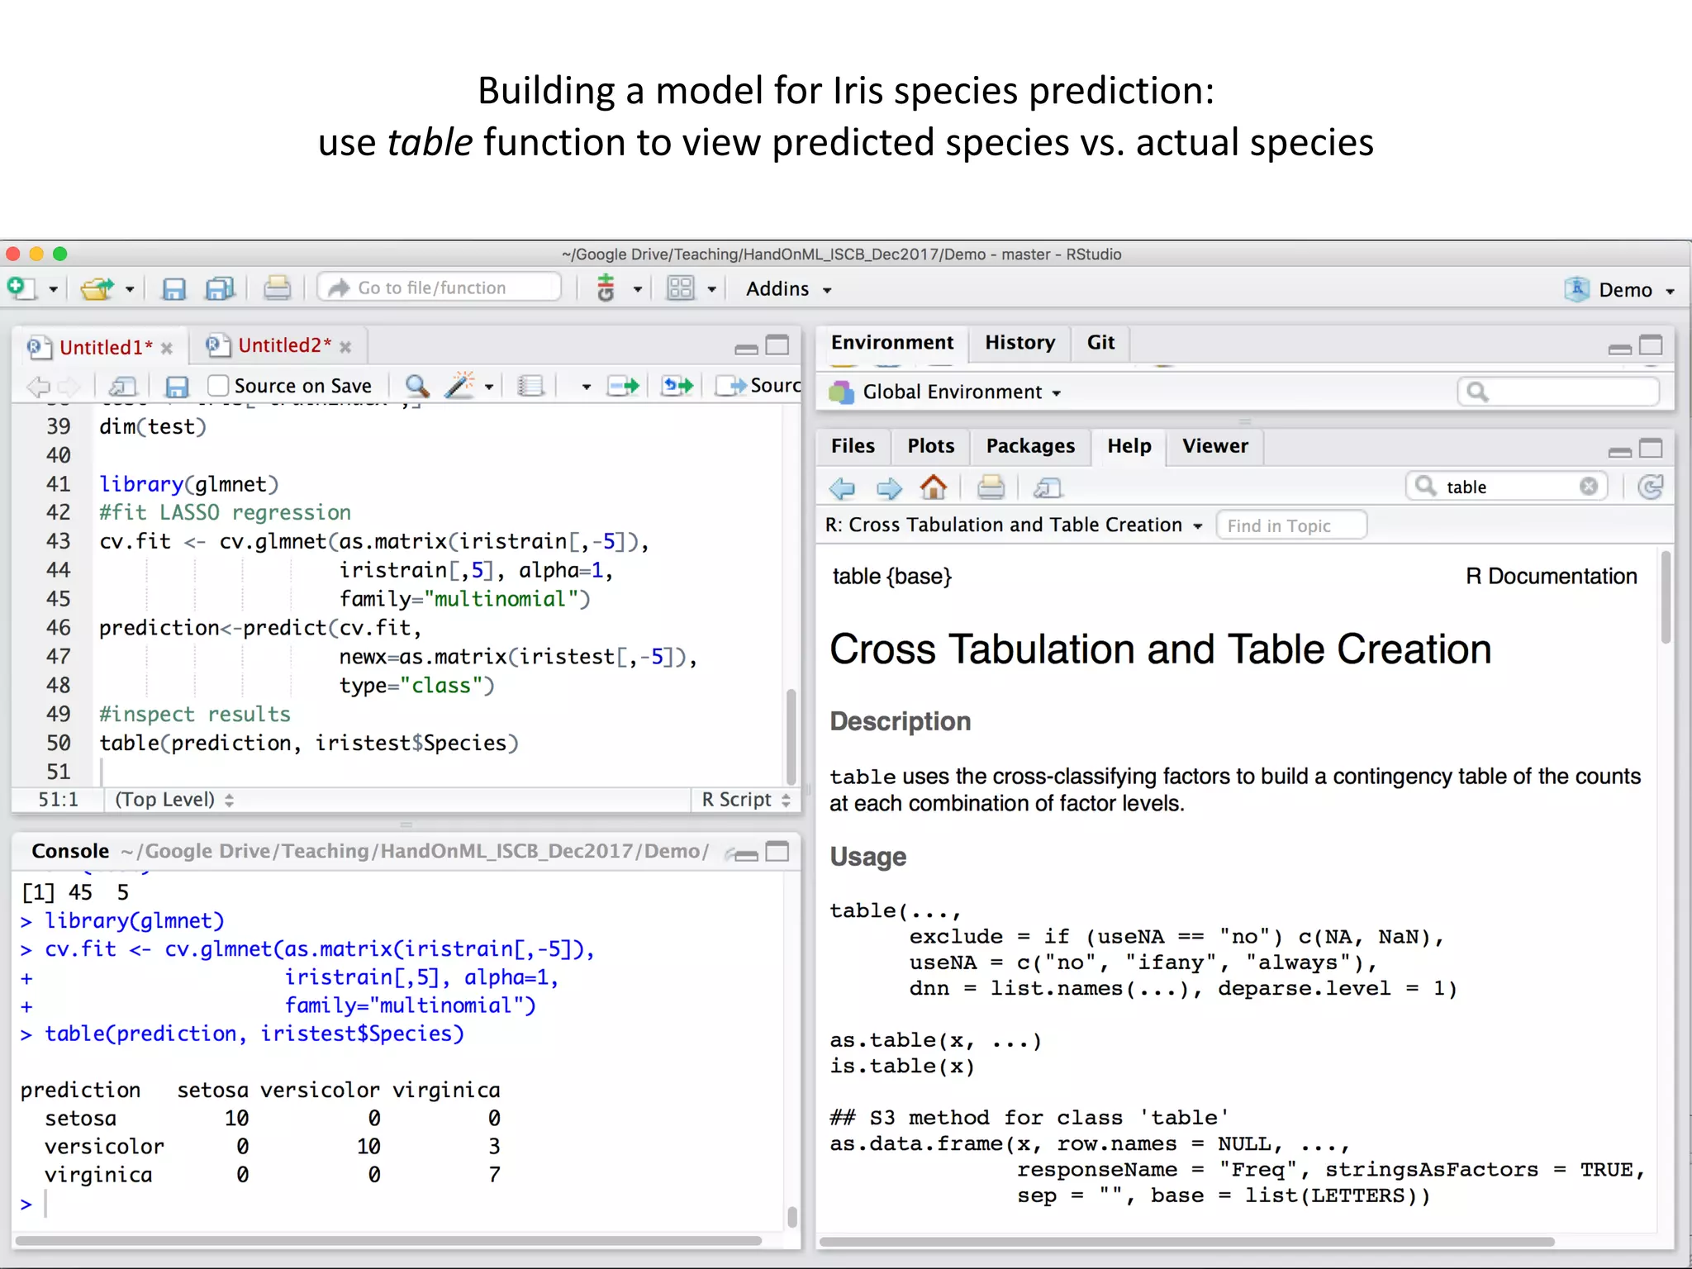The width and height of the screenshot is (1692, 1269).
Task: Open the panes layout dropdown arrow
Action: click(x=711, y=289)
